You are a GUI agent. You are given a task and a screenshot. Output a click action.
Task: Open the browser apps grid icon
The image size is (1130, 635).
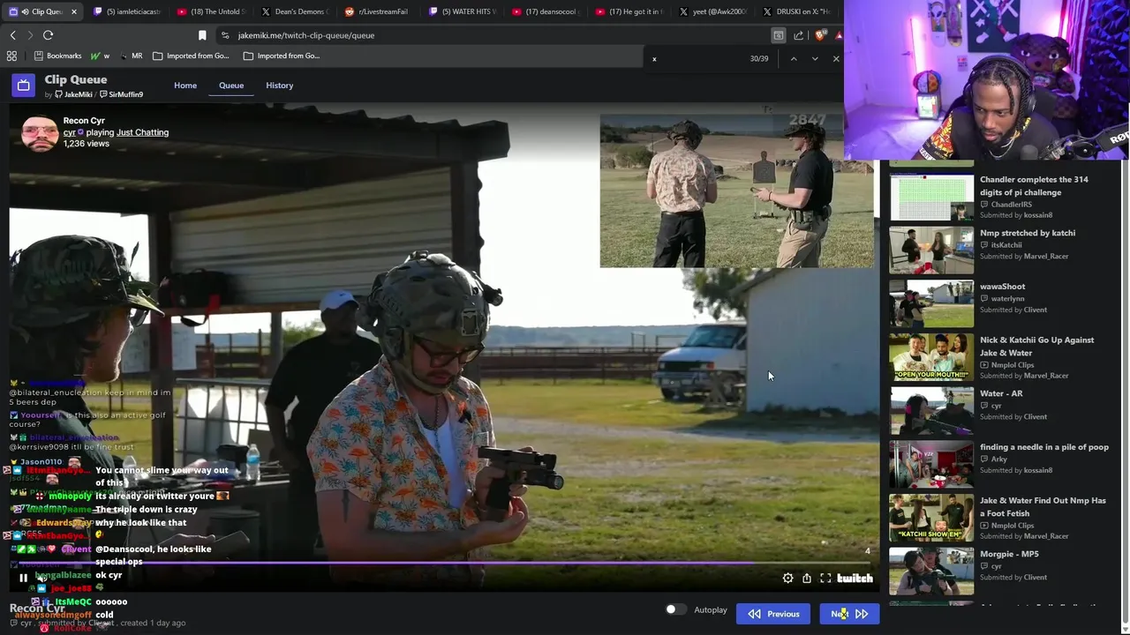pos(11,56)
